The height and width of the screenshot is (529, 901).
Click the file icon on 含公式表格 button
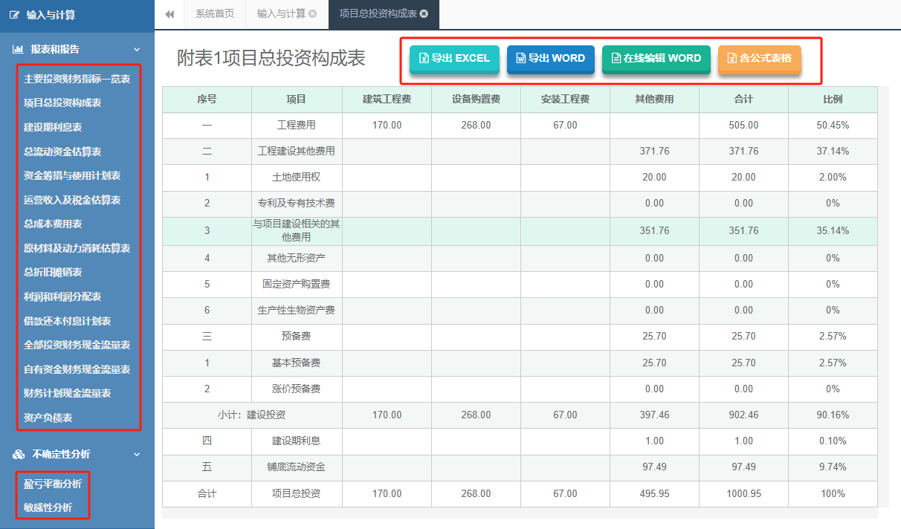(731, 59)
